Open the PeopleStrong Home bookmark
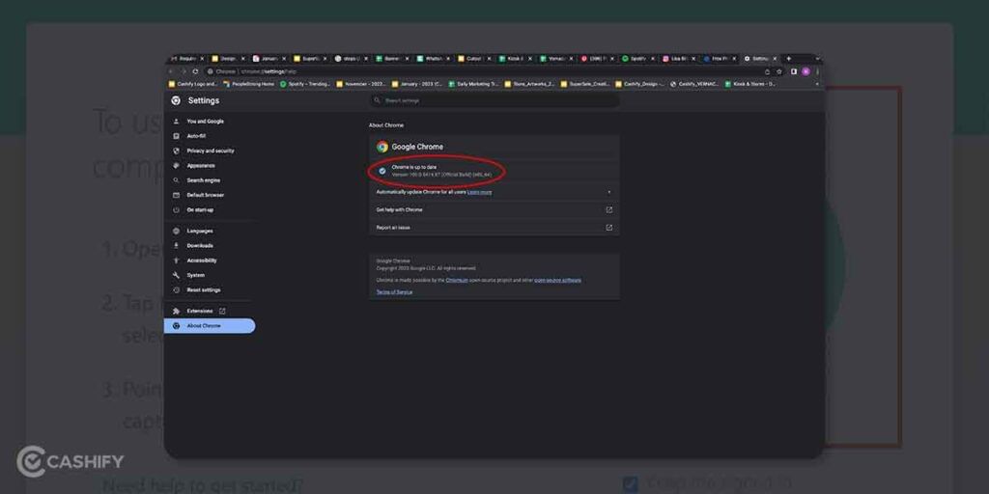The image size is (989, 494). point(248,84)
